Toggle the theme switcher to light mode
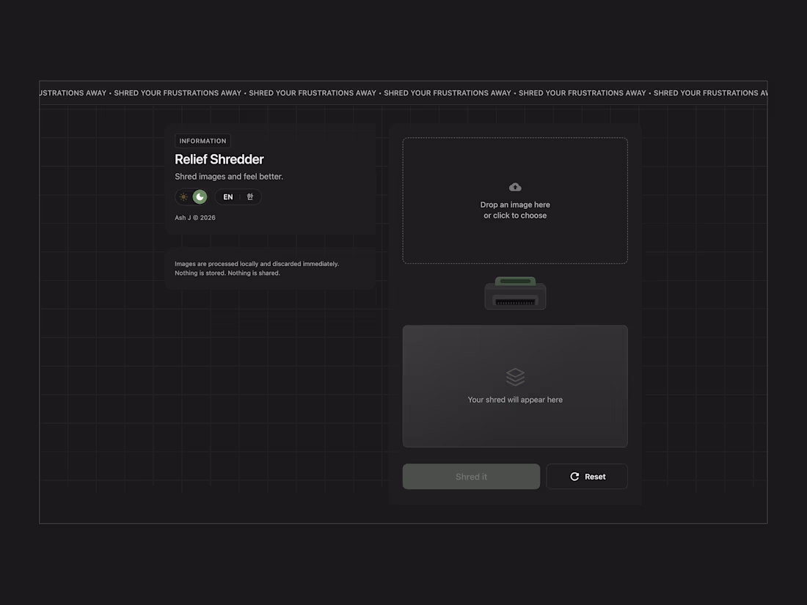 183,197
